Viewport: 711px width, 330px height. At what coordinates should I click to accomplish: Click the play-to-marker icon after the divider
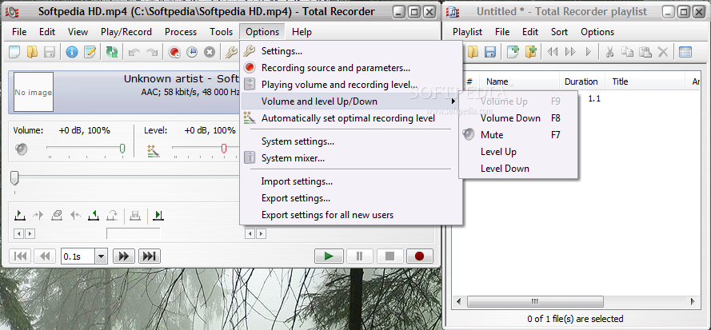pyautogui.click(x=158, y=215)
